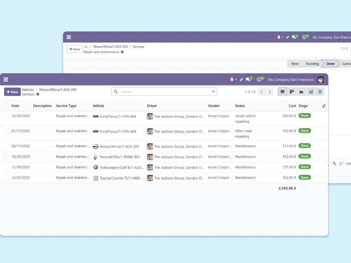This screenshot has width=351, height=263.
Task: Open the Vehicles breadcrumb link
Action: coord(28,90)
